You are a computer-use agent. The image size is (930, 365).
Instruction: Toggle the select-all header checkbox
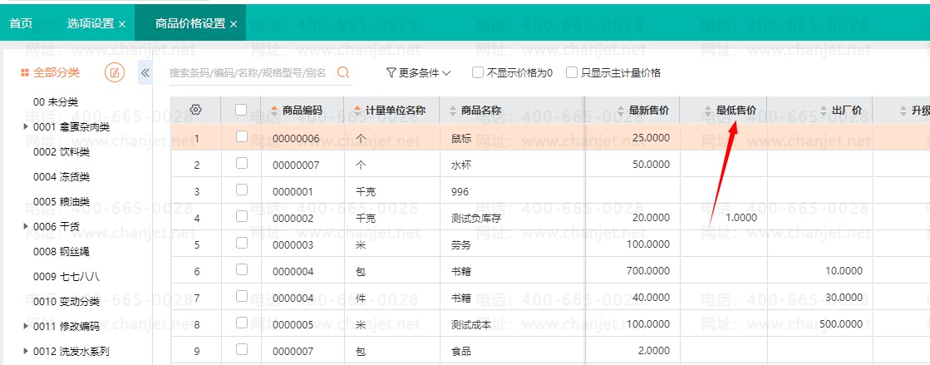coord(241,109)
